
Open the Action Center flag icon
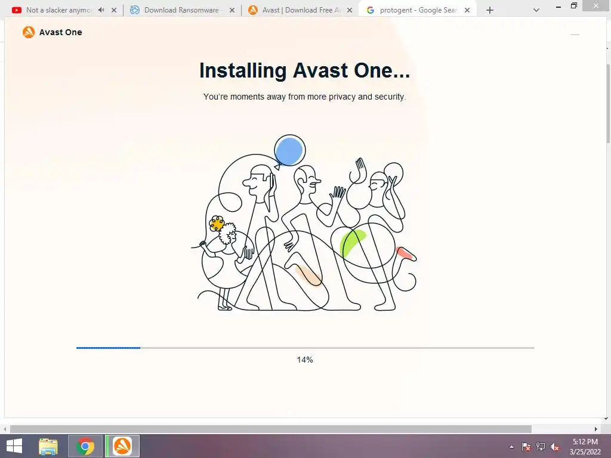click(x=526, y=447)
